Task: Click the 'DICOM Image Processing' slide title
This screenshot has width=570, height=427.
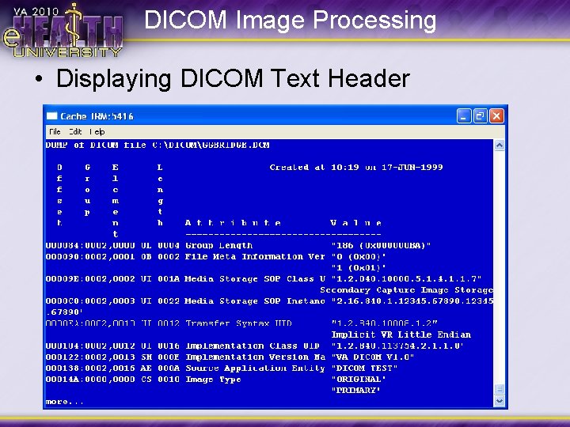Action: 290,20
